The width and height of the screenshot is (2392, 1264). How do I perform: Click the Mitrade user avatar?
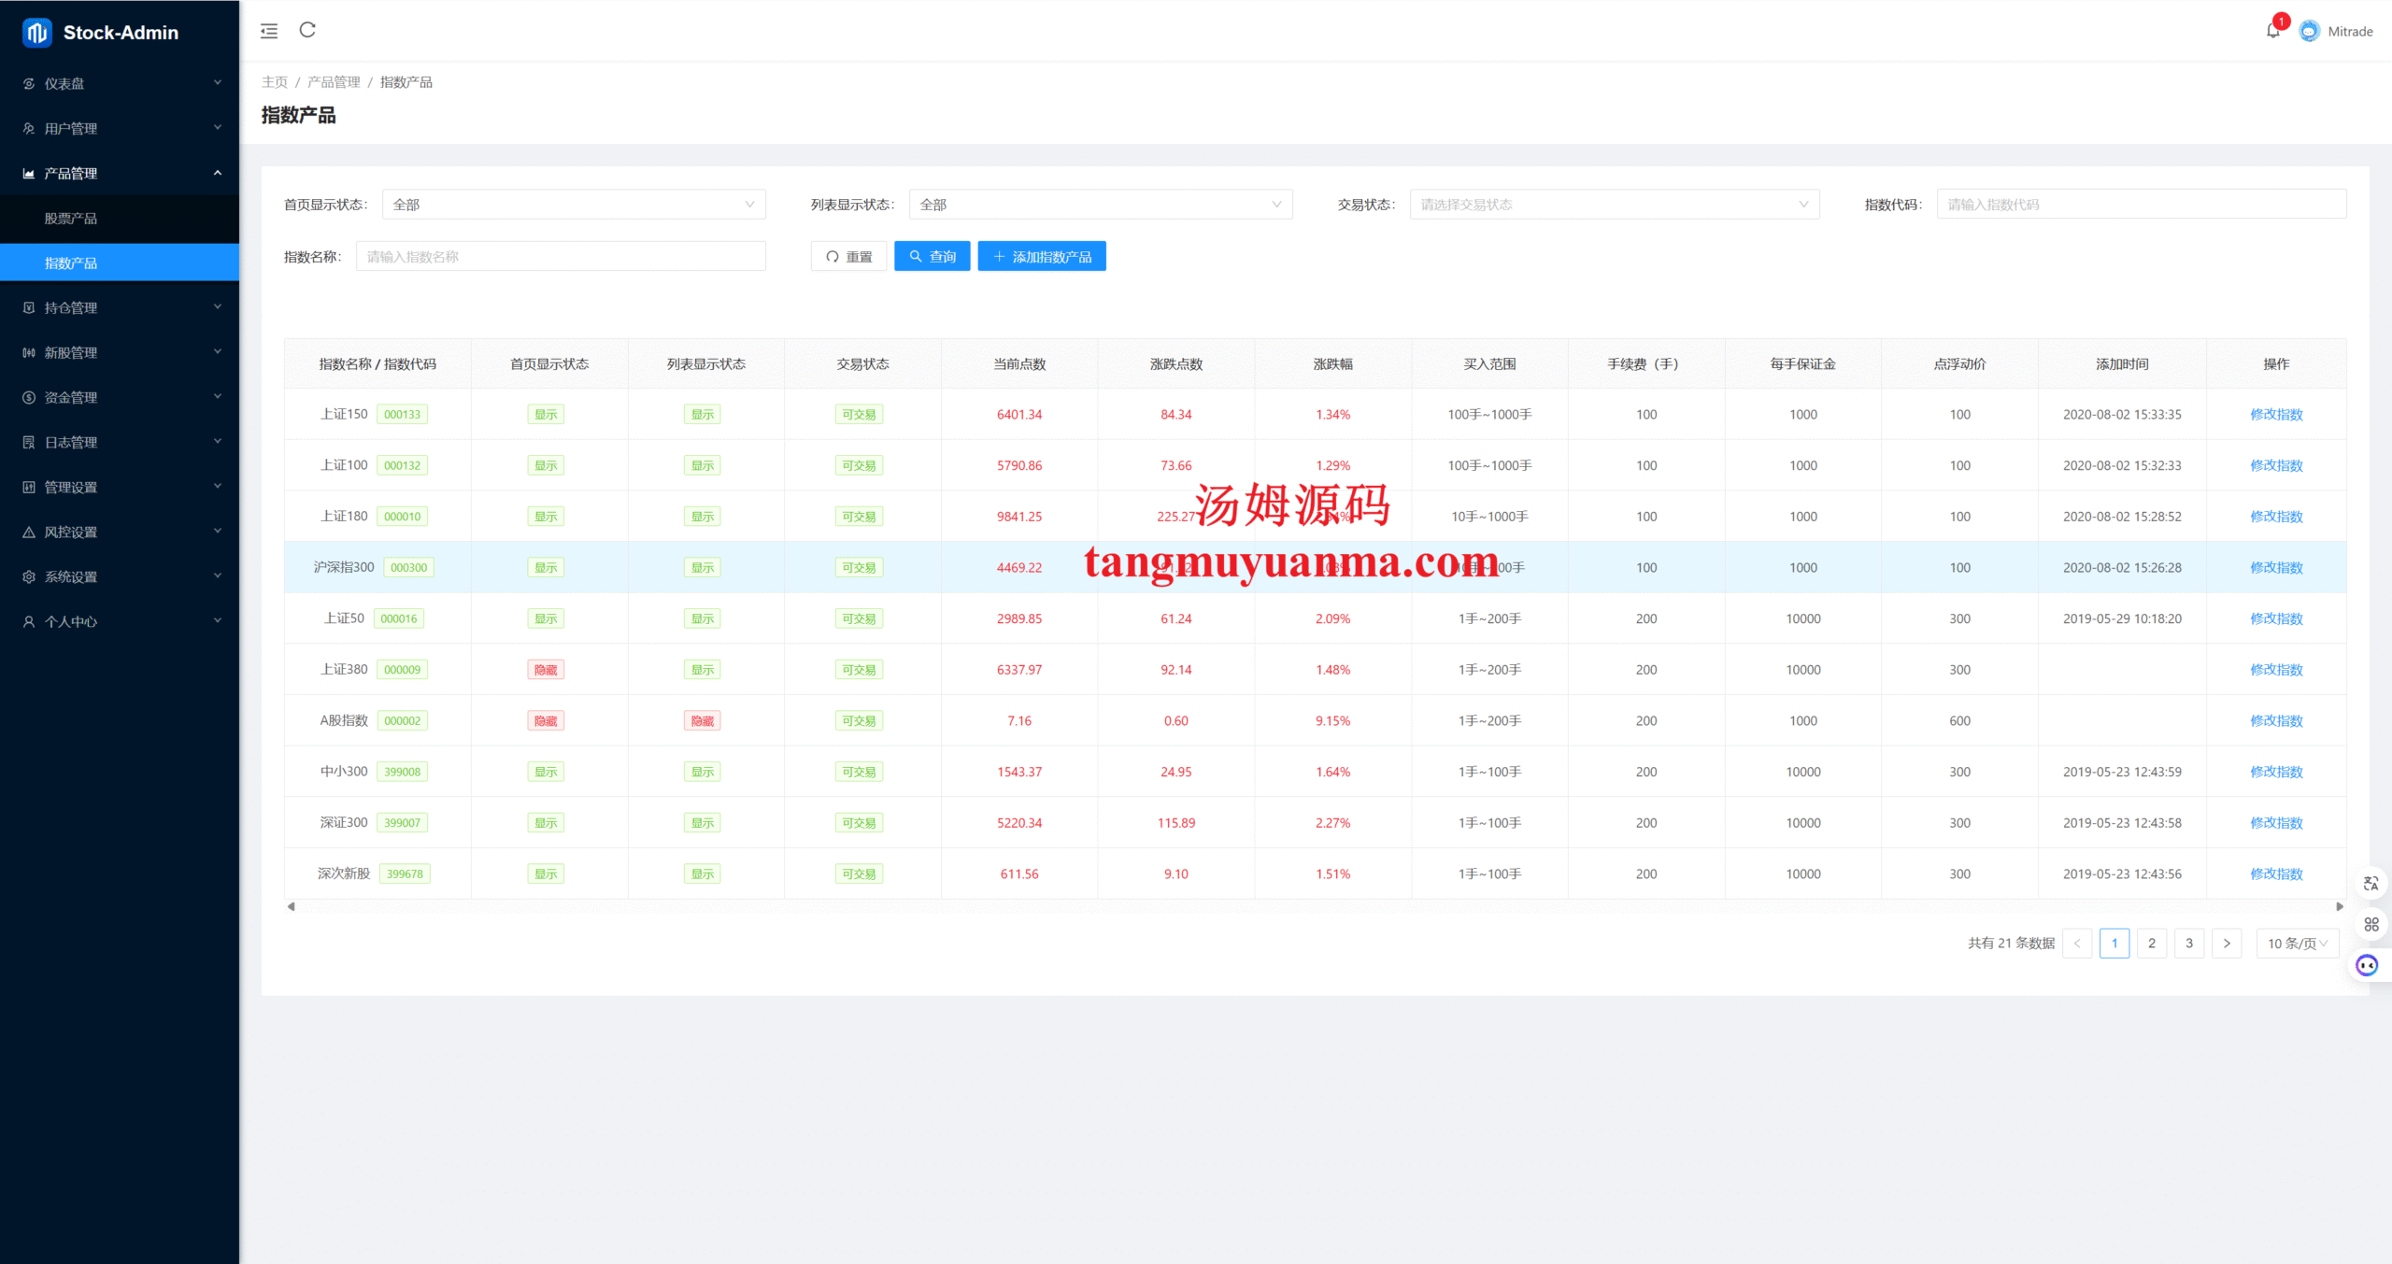click(2309, 31)
